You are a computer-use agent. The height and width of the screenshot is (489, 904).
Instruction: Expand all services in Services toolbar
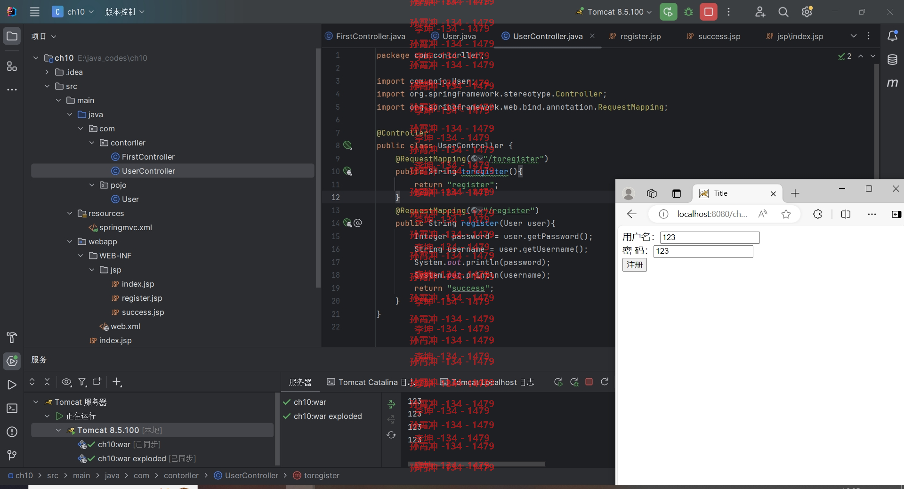(x=32, y=382)
